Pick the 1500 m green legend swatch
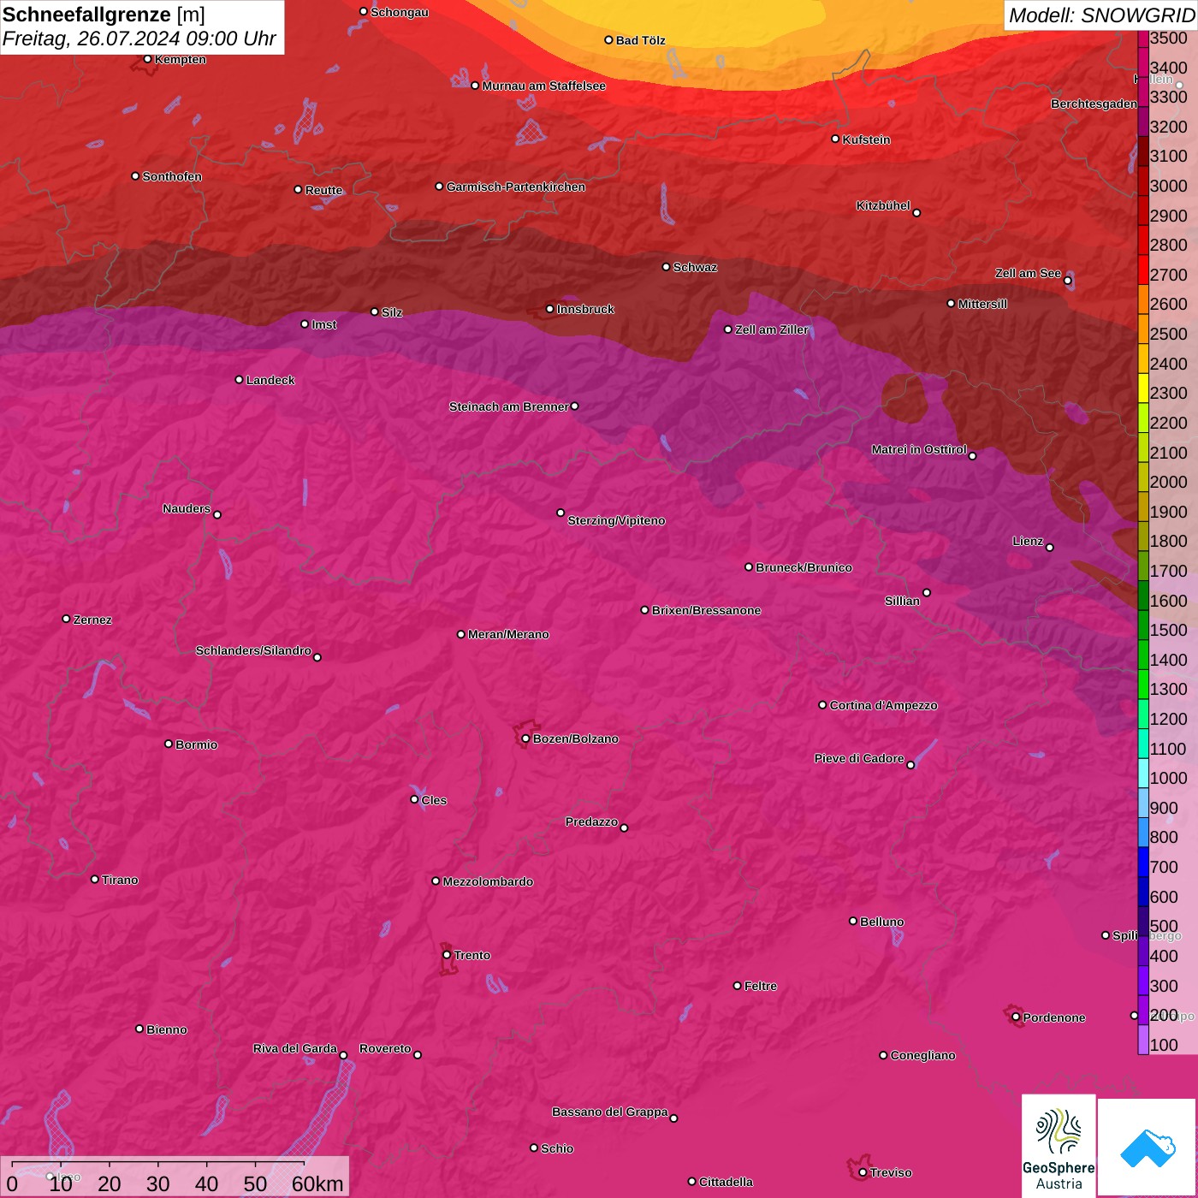The height and width of the screenshot is (1198, 1198). [x=1142, y=624]
